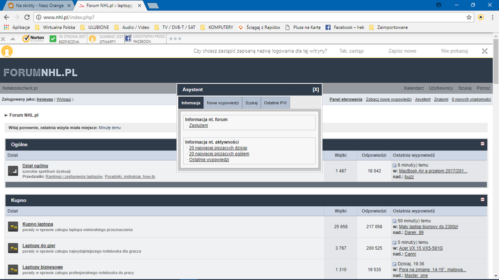Click the FORUMNHL.PL logo
Image resolution: width=499 pixels, height=280 pixels.
click(40, 73)
